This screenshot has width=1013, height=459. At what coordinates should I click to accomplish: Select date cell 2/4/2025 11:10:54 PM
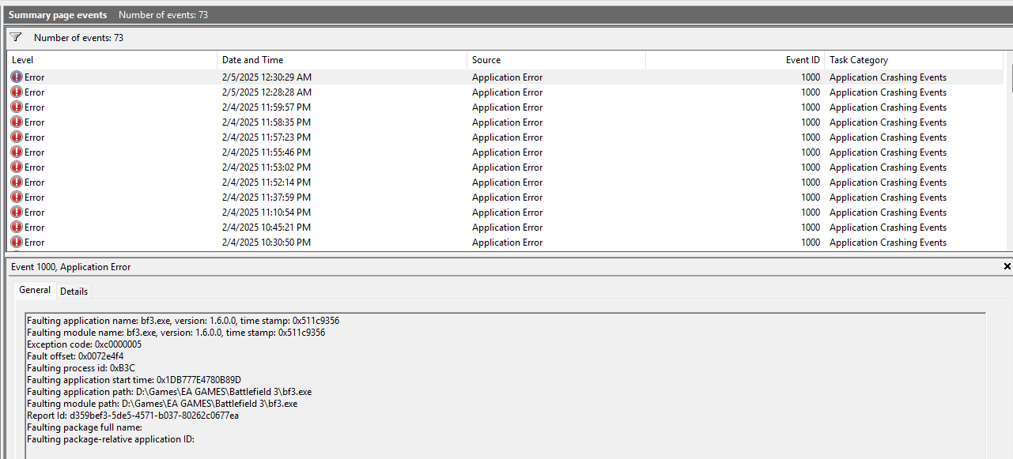pyautogui.click(x=266, y=213)
